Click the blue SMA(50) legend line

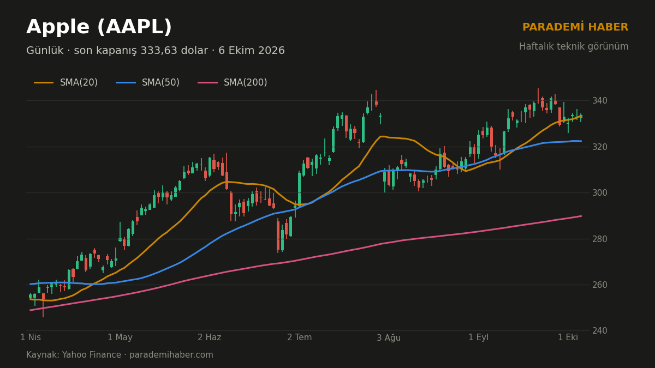(x=126, y=83)
